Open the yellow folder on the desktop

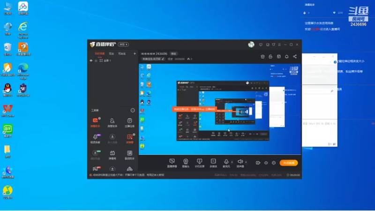(x=7, y=151)
